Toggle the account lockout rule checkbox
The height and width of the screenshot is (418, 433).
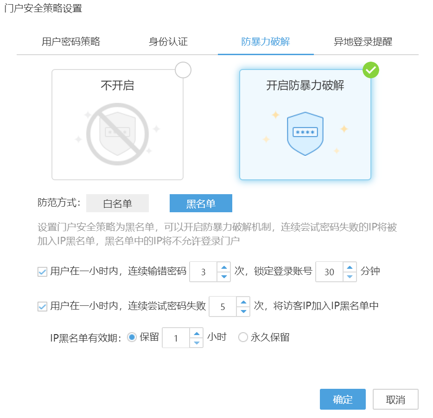click(43, 272)
